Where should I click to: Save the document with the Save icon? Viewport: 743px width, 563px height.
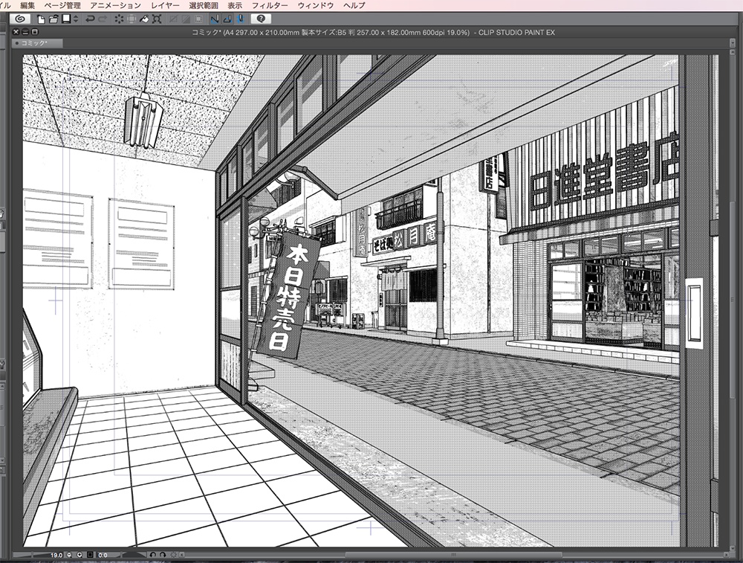[x=65, y=19]
